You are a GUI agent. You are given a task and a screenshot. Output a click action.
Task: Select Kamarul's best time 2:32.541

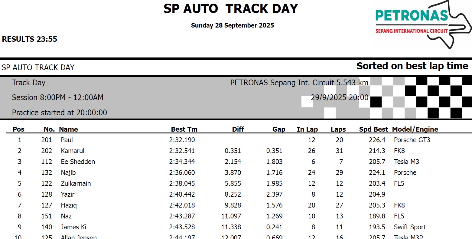(182, 151)
